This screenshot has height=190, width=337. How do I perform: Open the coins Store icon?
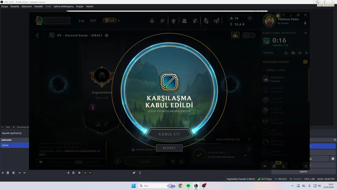coord(217,21)
